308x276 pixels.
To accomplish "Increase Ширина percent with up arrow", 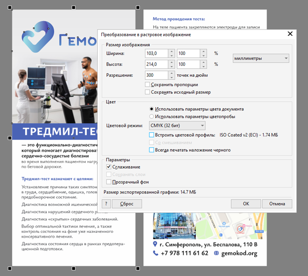I will (204, 52).
